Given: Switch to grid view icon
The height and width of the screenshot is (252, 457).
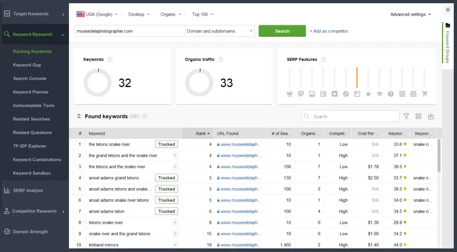Looking at the screenshot, I should [418, 116].
